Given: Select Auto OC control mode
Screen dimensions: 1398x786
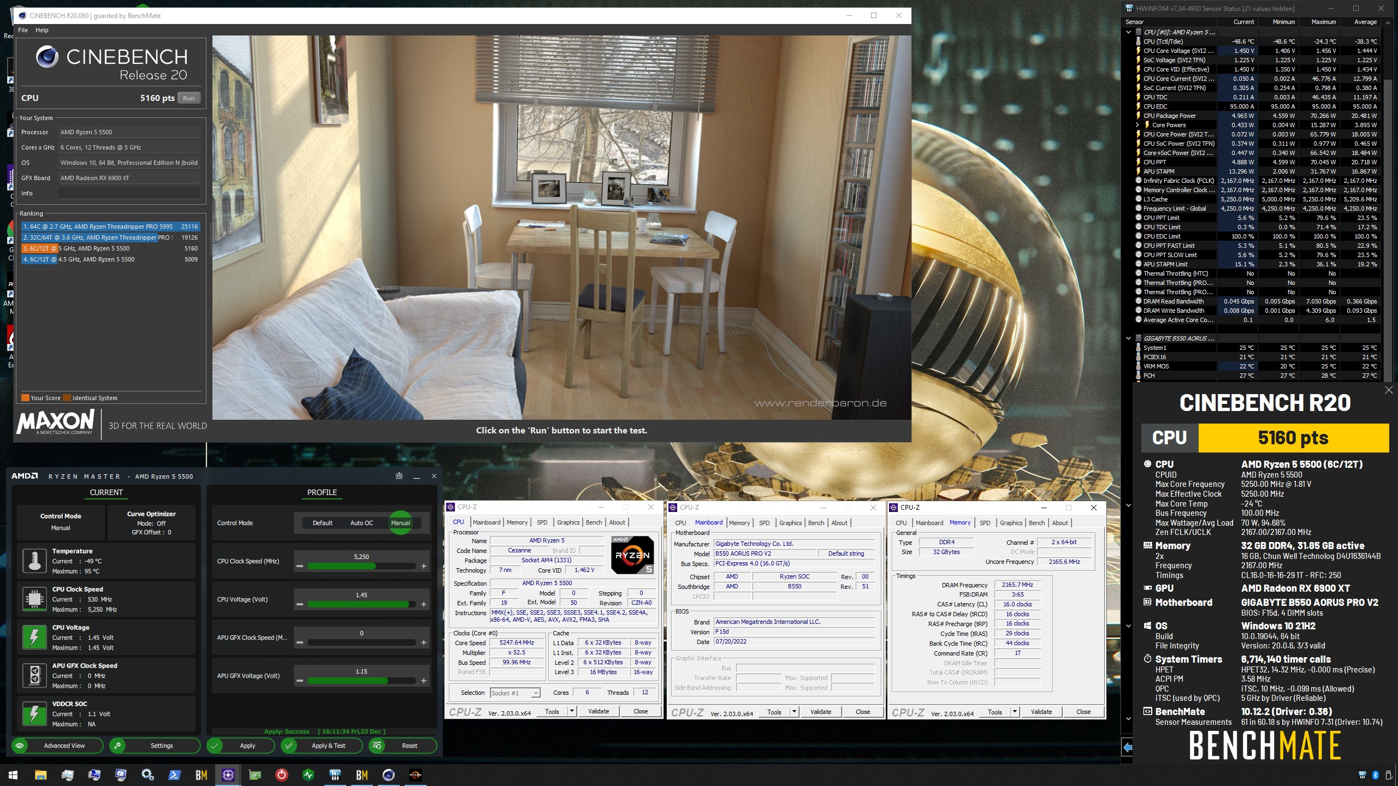Looking at the screenshot, I should coord(362,523).
